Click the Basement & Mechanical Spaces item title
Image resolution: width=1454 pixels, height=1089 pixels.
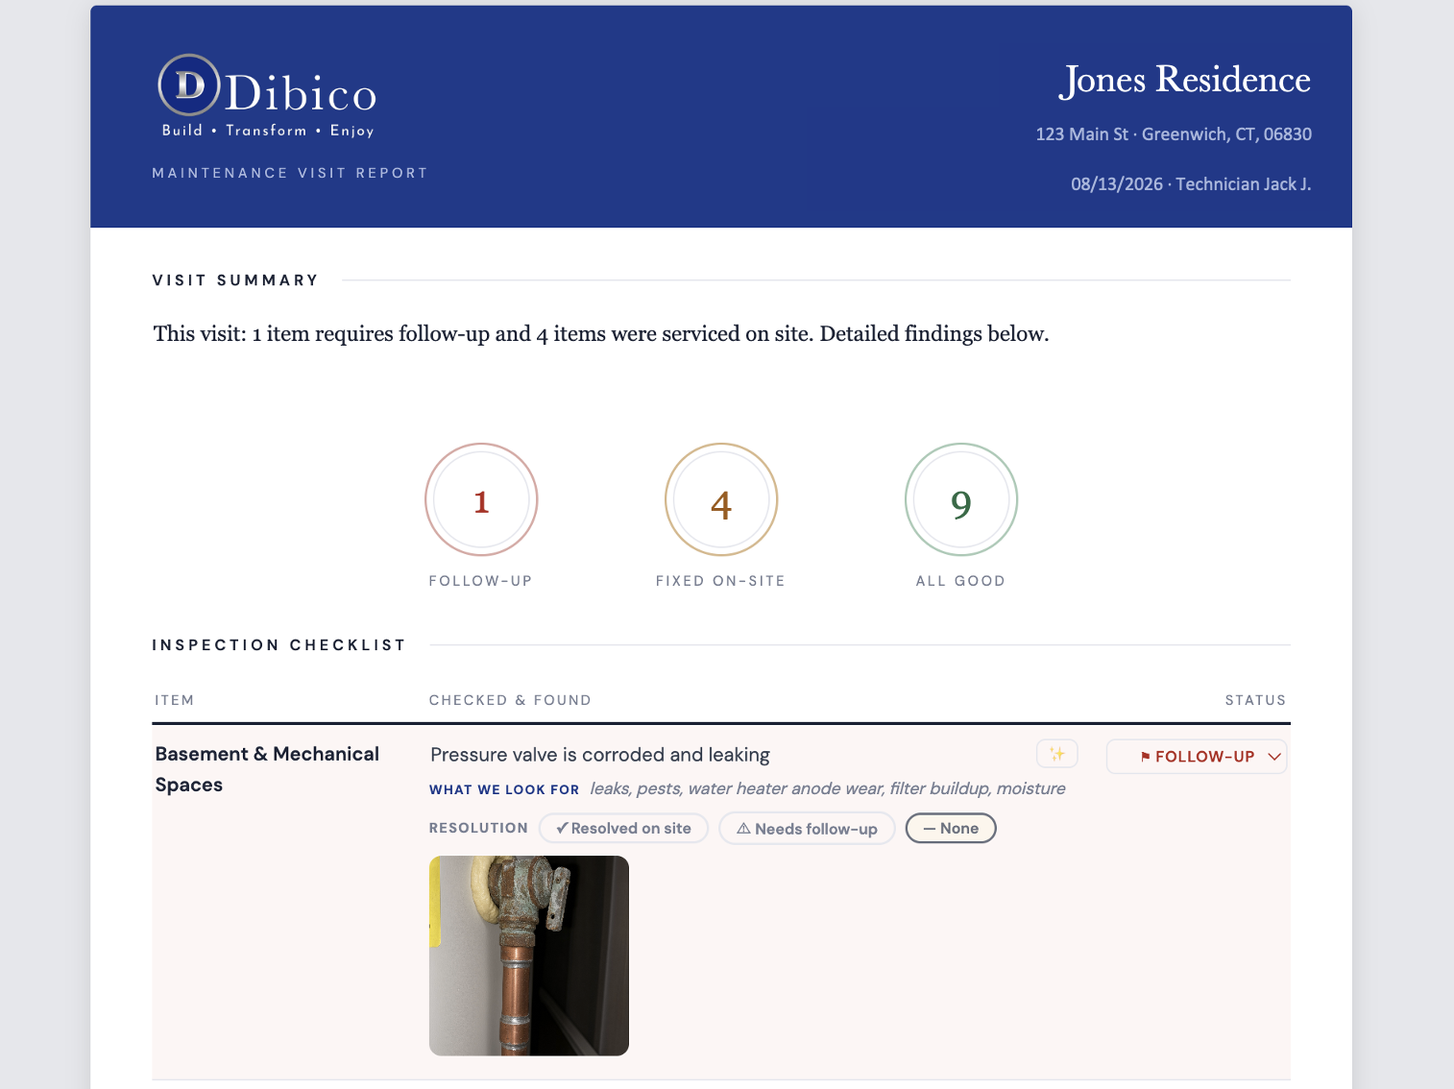(x=267, y=769)
